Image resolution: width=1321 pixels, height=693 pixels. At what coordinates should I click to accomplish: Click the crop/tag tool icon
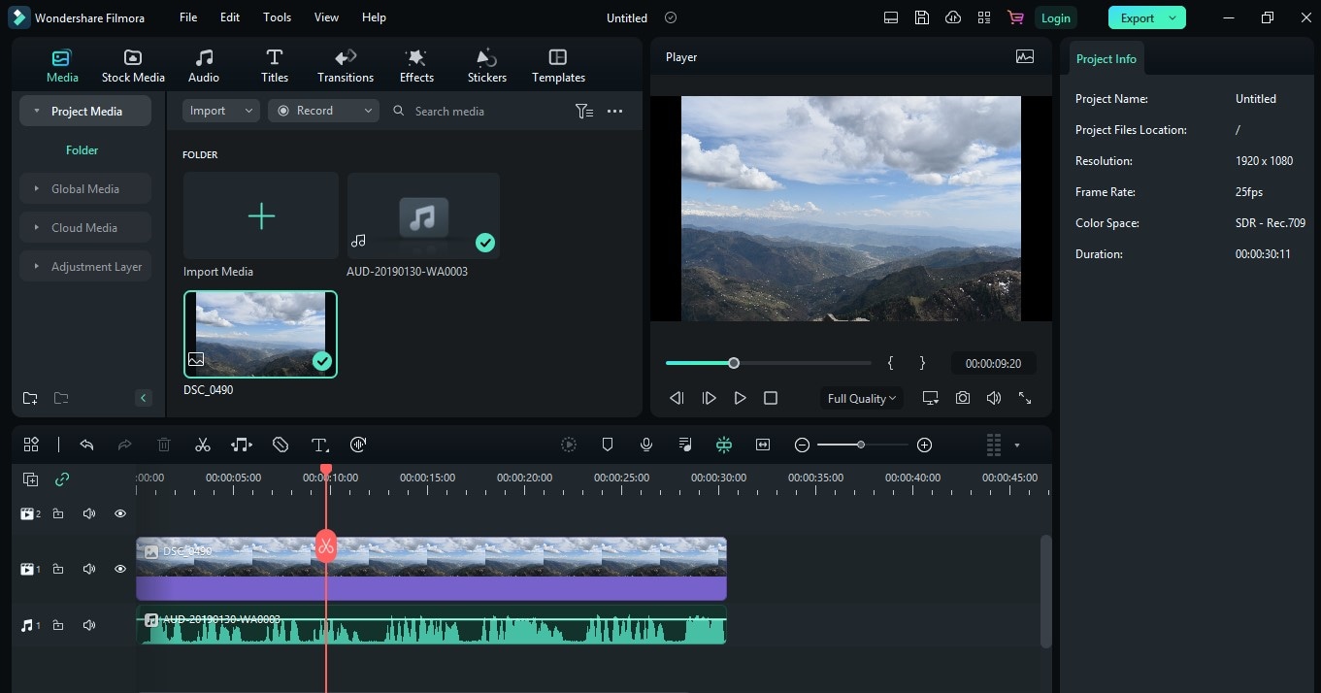coord(281,445)
